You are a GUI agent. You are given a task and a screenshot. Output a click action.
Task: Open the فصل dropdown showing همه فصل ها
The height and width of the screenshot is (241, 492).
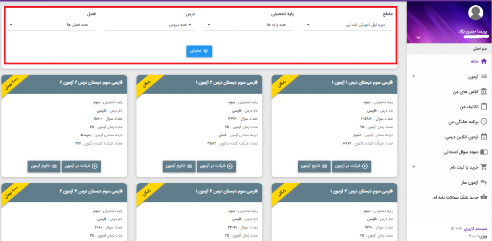click(51, 25)
